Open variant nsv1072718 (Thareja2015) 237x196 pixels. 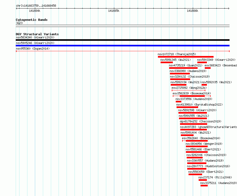click(177, 54)
